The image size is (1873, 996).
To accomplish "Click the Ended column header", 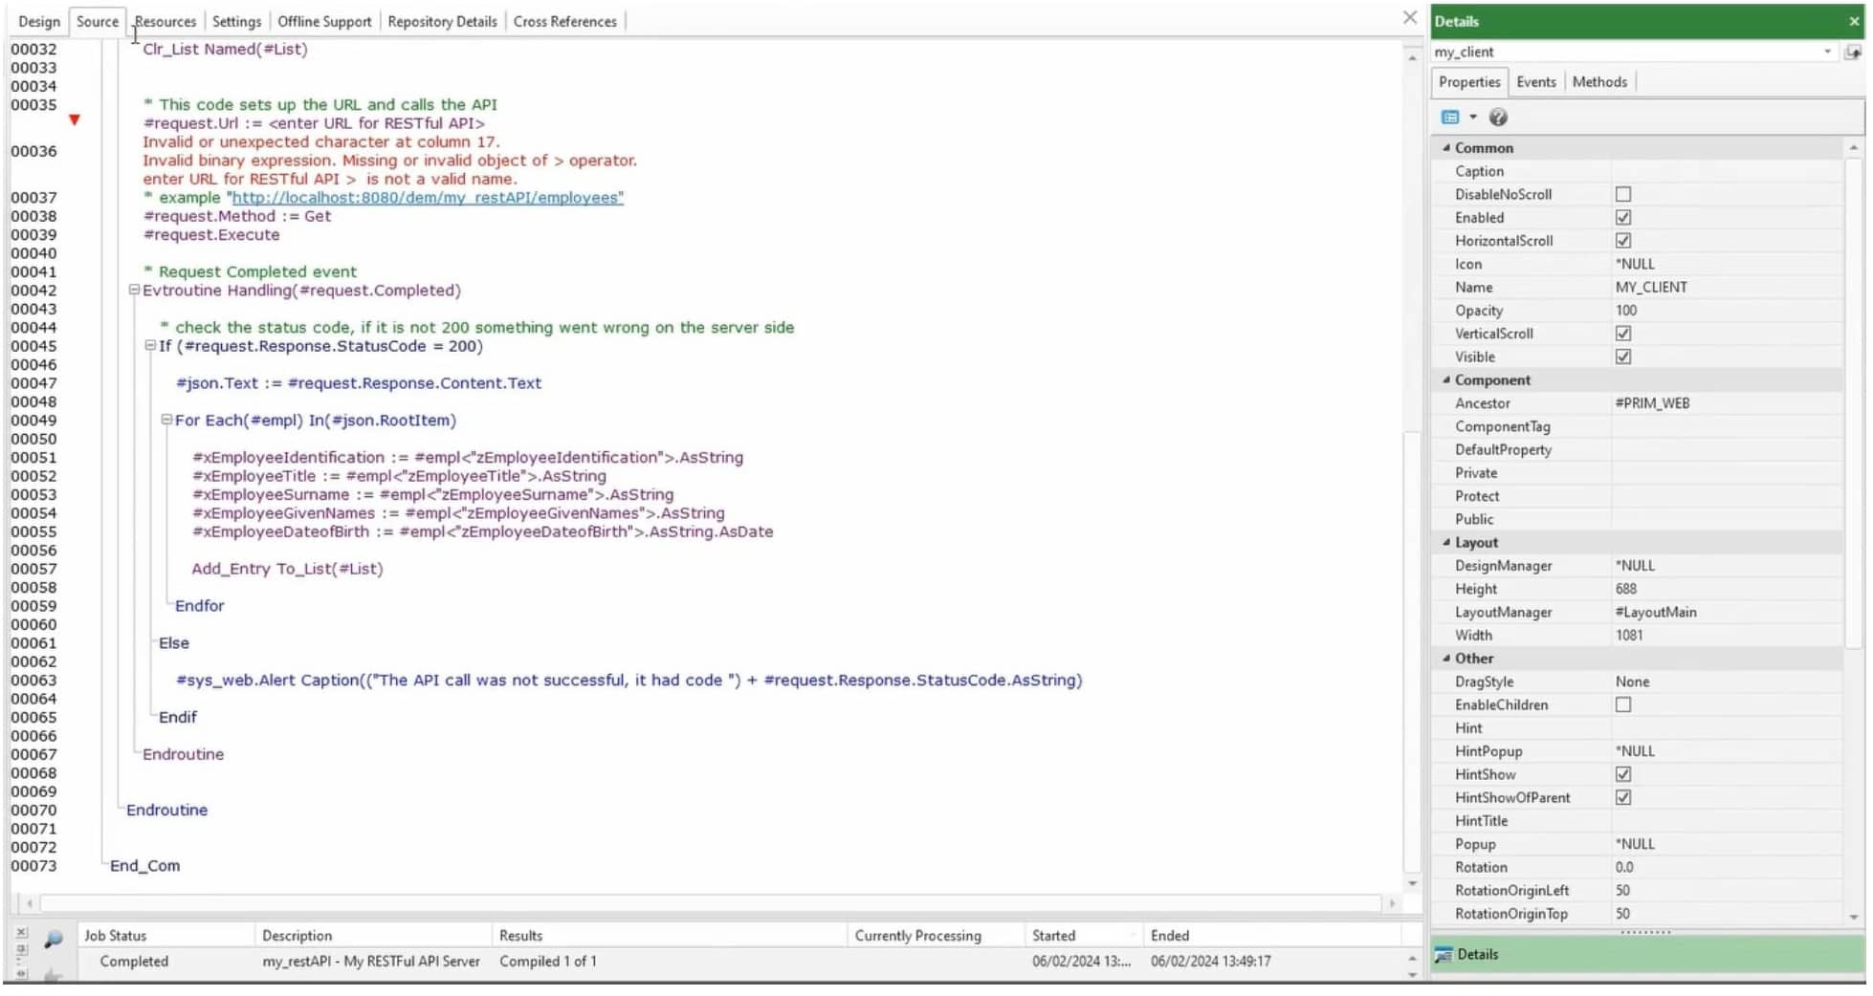I will pos(1272,935).
